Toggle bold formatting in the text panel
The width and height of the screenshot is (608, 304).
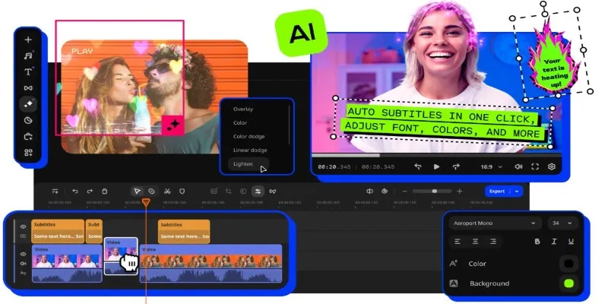(537, 242)
